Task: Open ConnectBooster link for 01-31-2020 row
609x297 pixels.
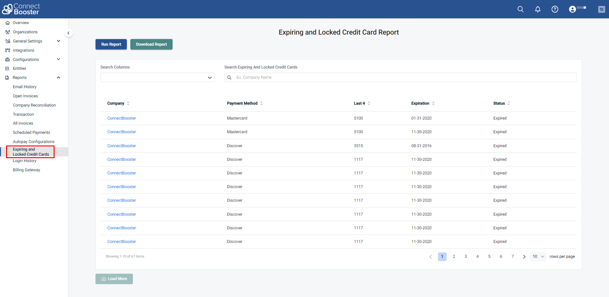Action: coord(121,118)
